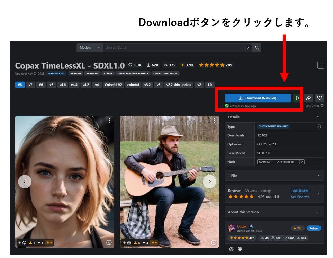Click heart 7 reaction on portrait image
333x258 pixels.
[40, 243]
